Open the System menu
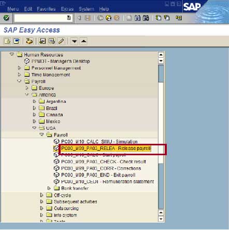229x230 pixels. point(87,9)
